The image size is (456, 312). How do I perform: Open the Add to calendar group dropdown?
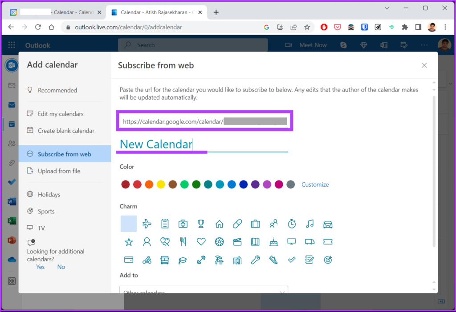204,290
